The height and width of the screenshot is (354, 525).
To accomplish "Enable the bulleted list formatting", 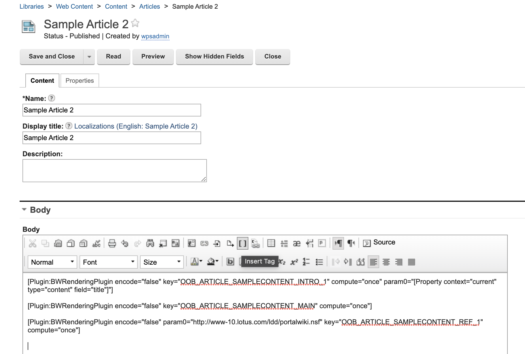I will coord(319,262).
